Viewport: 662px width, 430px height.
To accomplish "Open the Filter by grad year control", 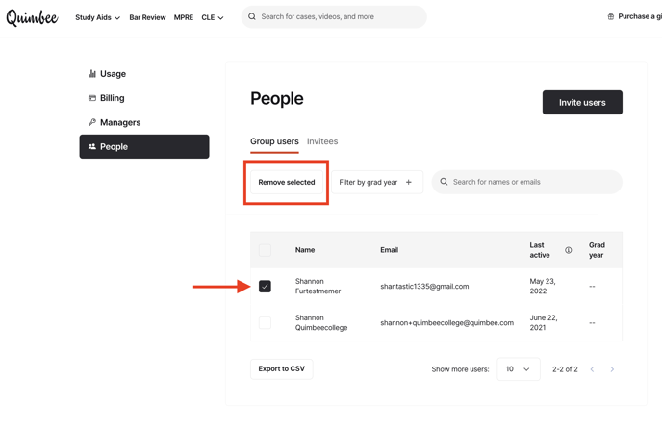I will coord(377,183).
